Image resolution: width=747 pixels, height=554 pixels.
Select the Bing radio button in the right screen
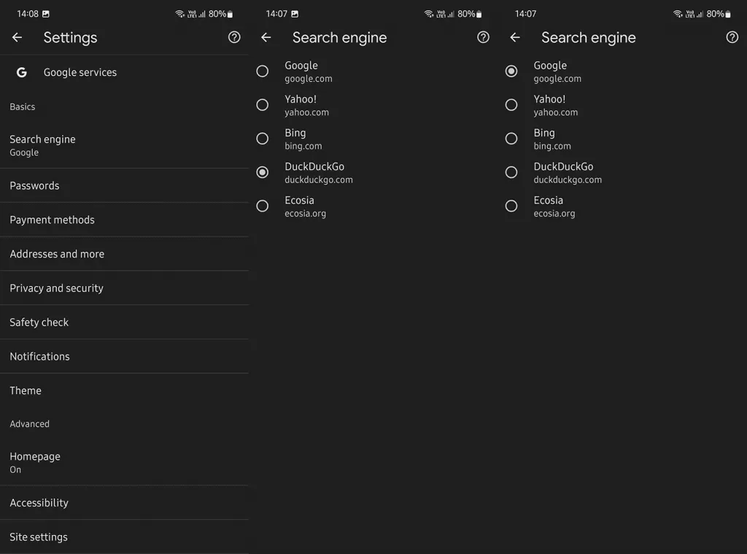tap(511, 139)
